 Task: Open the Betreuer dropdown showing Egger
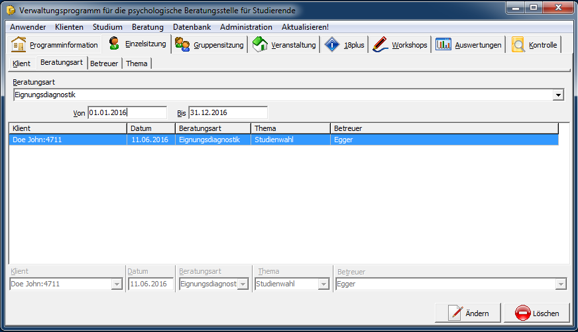pos(561,284)
